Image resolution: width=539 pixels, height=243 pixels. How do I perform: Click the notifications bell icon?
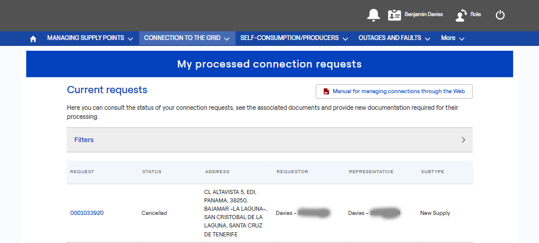click(x=374, y=15)
